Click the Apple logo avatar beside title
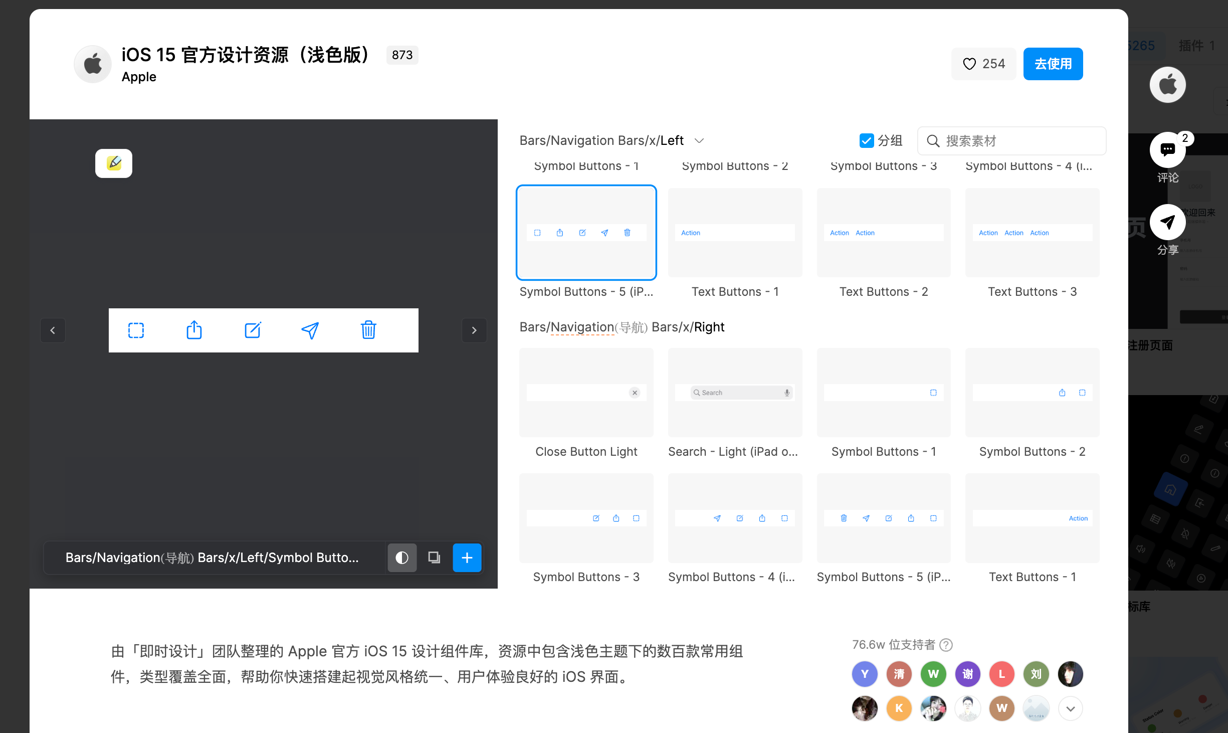This screenshot has width=1228, height=733. click(x=93, y=64)
